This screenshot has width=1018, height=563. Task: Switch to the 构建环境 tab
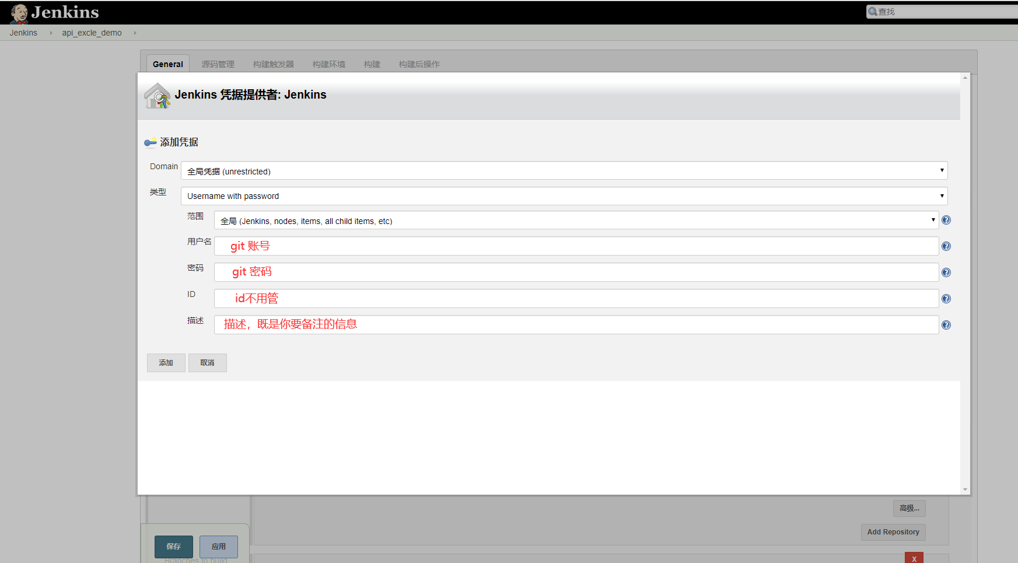pyautogui.click(x=329, y=64)
